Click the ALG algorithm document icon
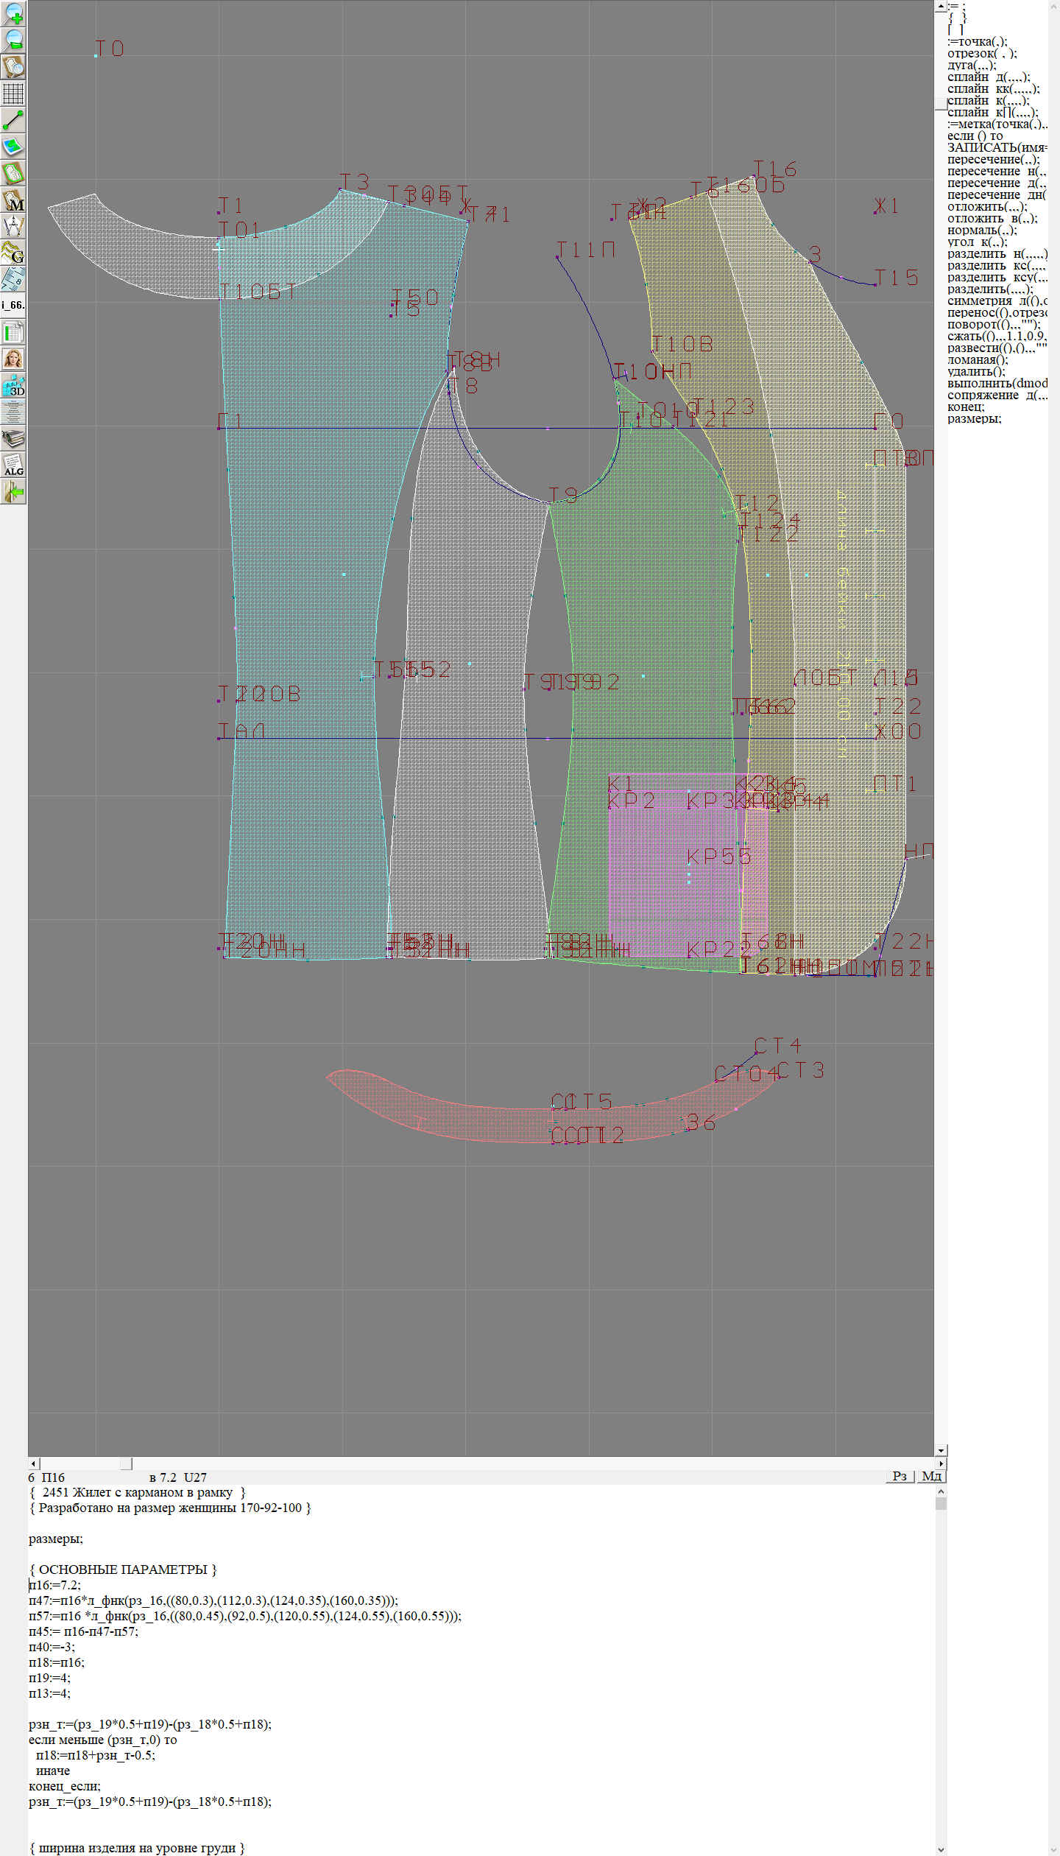 [13, 465]
